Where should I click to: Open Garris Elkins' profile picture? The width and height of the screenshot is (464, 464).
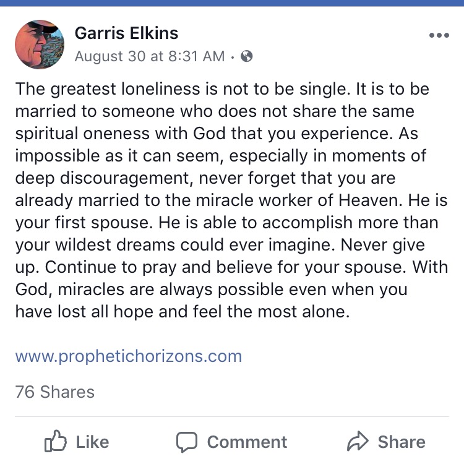tap(40, 44)
